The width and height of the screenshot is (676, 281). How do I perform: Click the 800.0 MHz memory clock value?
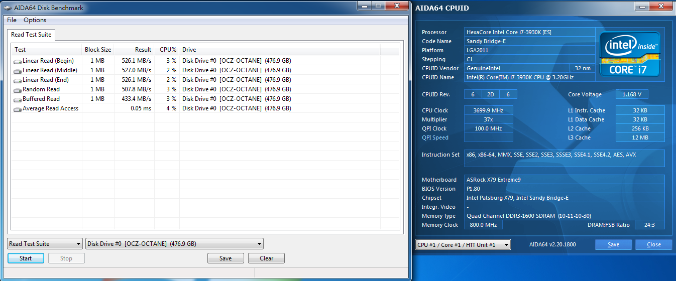pyautogui.click(x=484, y=225)
